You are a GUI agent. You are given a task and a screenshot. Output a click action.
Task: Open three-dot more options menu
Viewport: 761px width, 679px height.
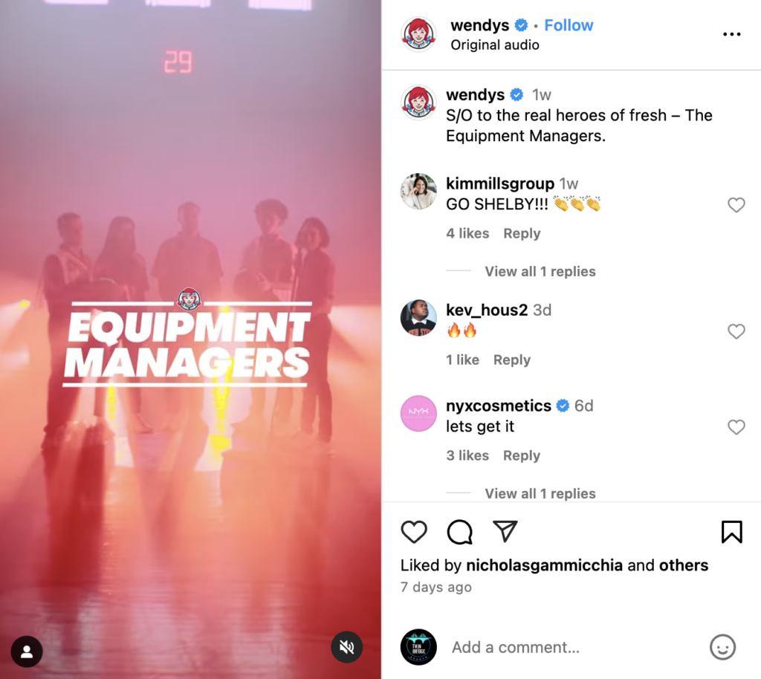point(731,34)
